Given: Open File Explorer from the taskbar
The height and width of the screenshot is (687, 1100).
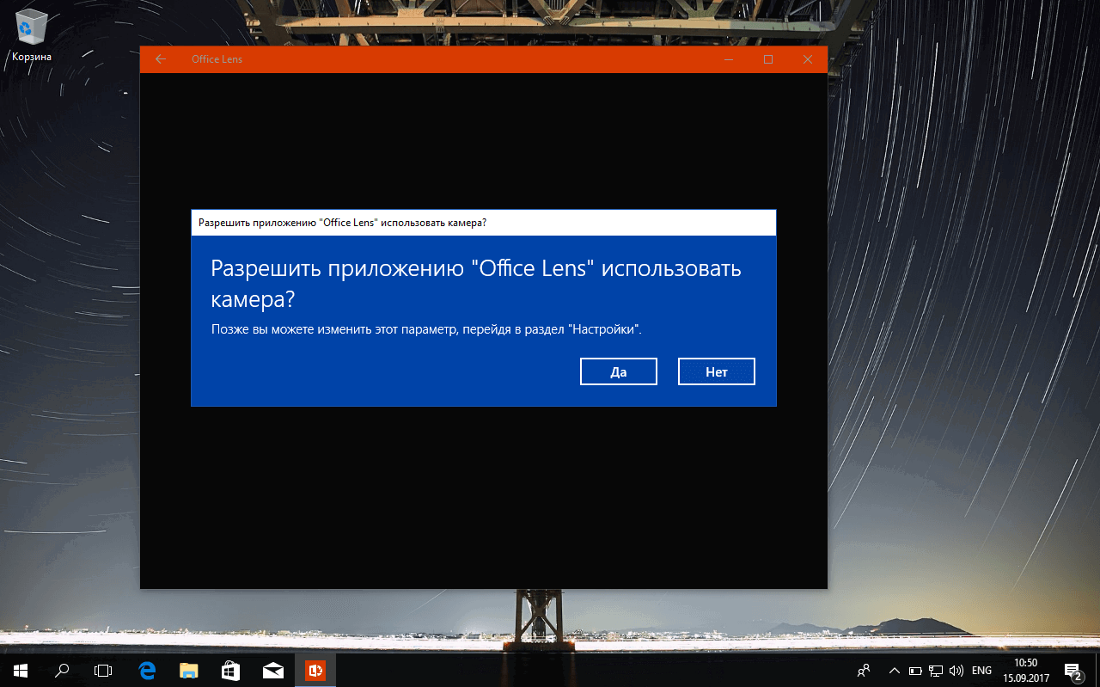Looking at the screenshot, I should pyautogui.click(x=188, y=670).
